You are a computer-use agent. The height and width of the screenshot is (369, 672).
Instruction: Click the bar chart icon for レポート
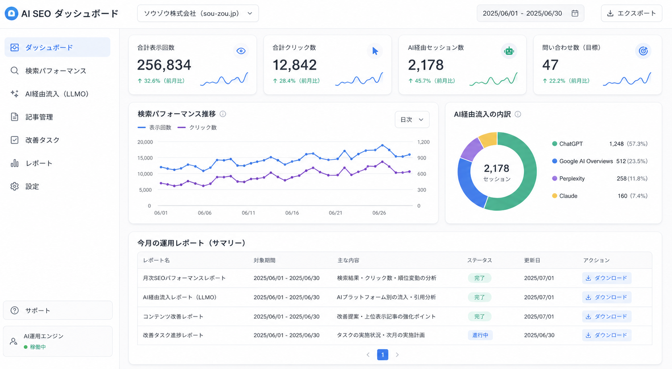click(15, 163)
